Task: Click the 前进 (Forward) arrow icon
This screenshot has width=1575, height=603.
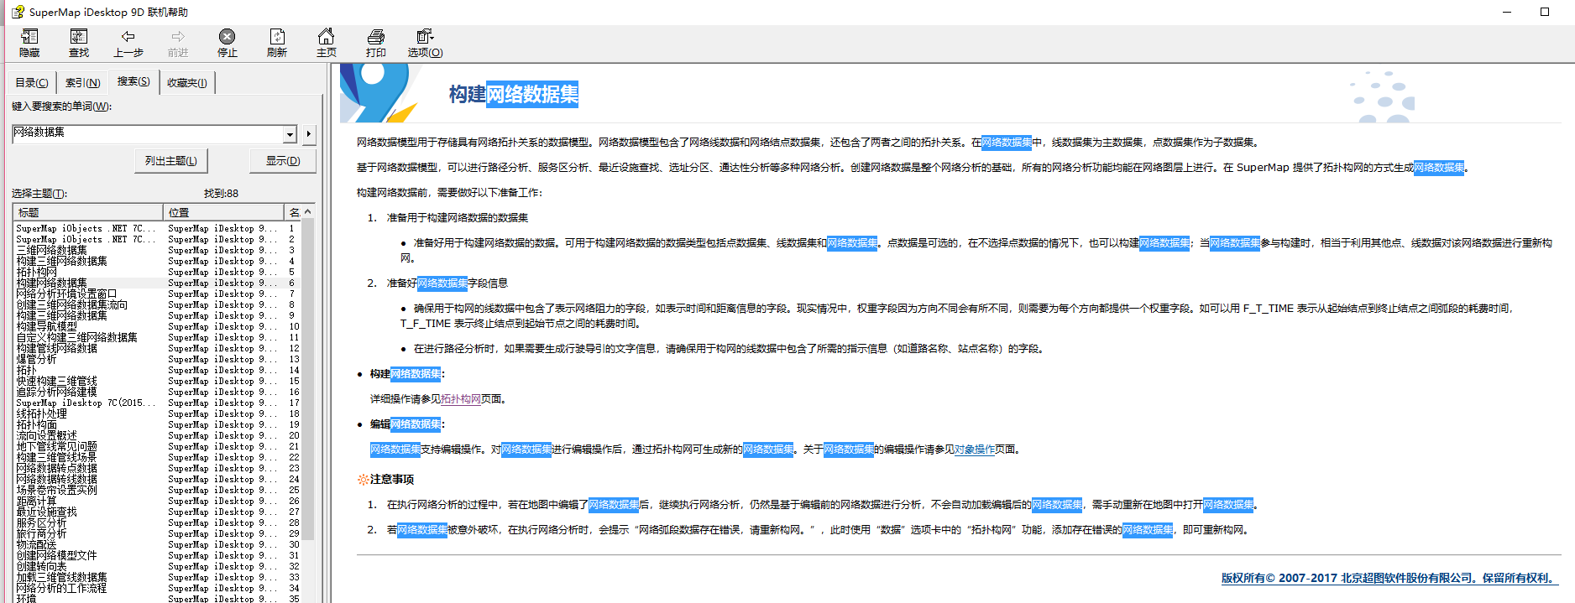Action: click(x=178, y=43)
